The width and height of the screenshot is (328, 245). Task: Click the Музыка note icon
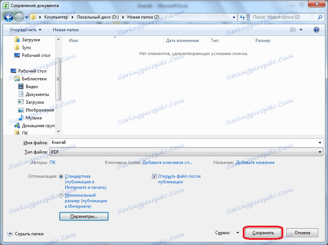pos(21,117)
